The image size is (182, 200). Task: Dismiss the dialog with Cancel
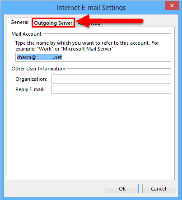pos(159,188)
